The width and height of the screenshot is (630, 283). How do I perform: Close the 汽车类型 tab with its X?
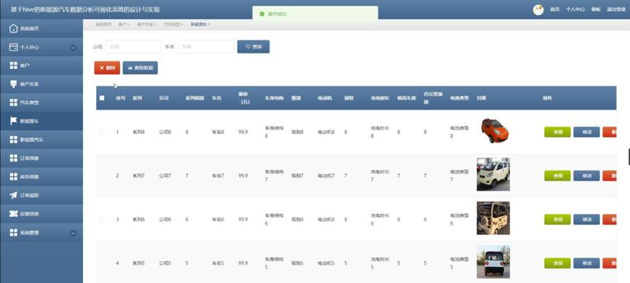(182, 25)
